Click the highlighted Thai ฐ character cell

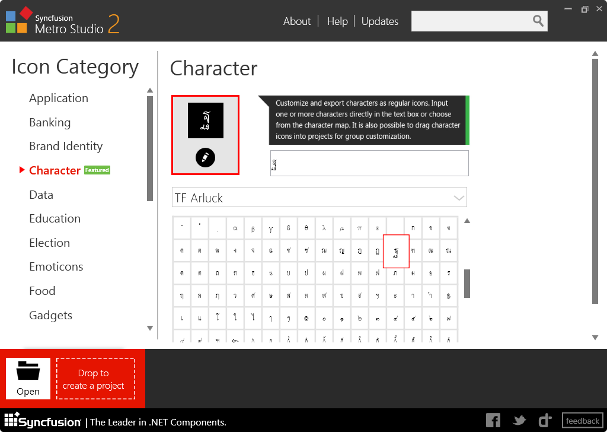tap(396, 251)
